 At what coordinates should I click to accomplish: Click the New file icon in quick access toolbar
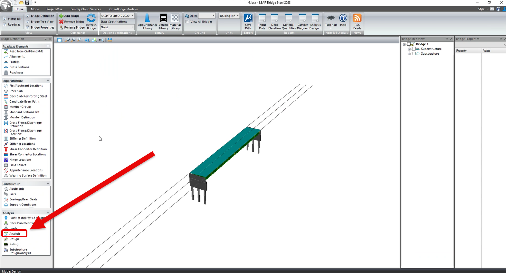[15, 3]
